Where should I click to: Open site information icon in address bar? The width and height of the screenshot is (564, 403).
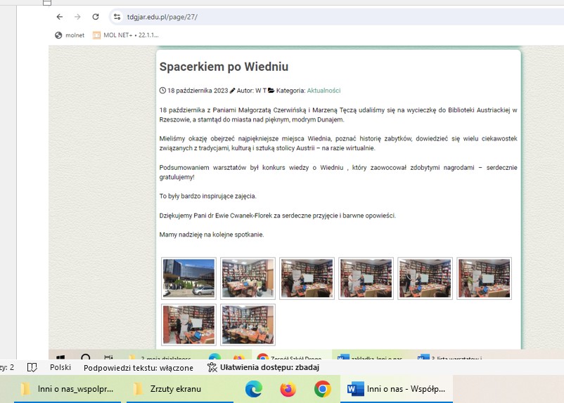click(117, 17)
